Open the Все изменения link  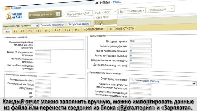[16, 8]
